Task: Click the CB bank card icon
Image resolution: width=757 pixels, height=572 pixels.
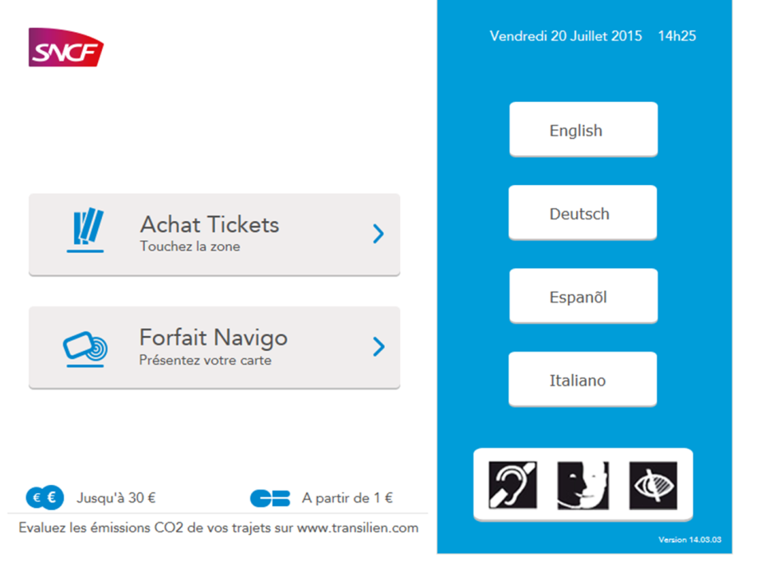Action: (x=270, y=498)
